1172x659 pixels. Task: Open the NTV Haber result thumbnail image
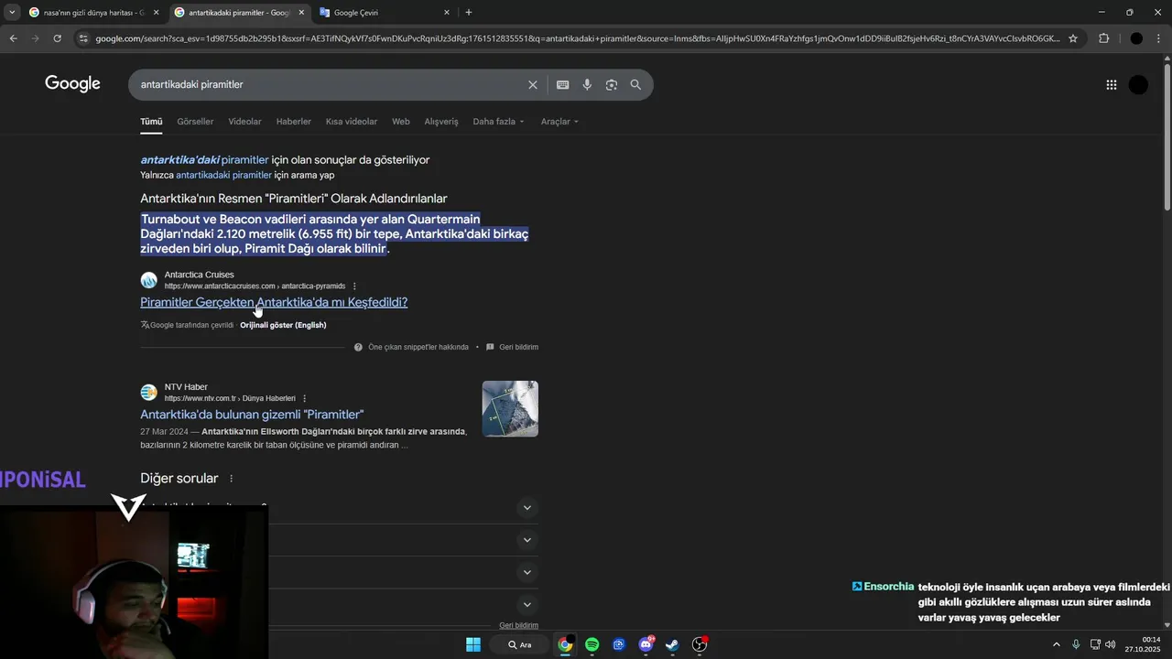click(510, 408)
